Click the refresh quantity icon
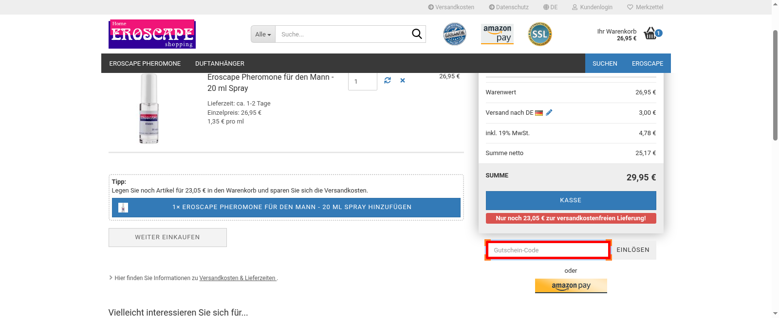 (388, 80)
